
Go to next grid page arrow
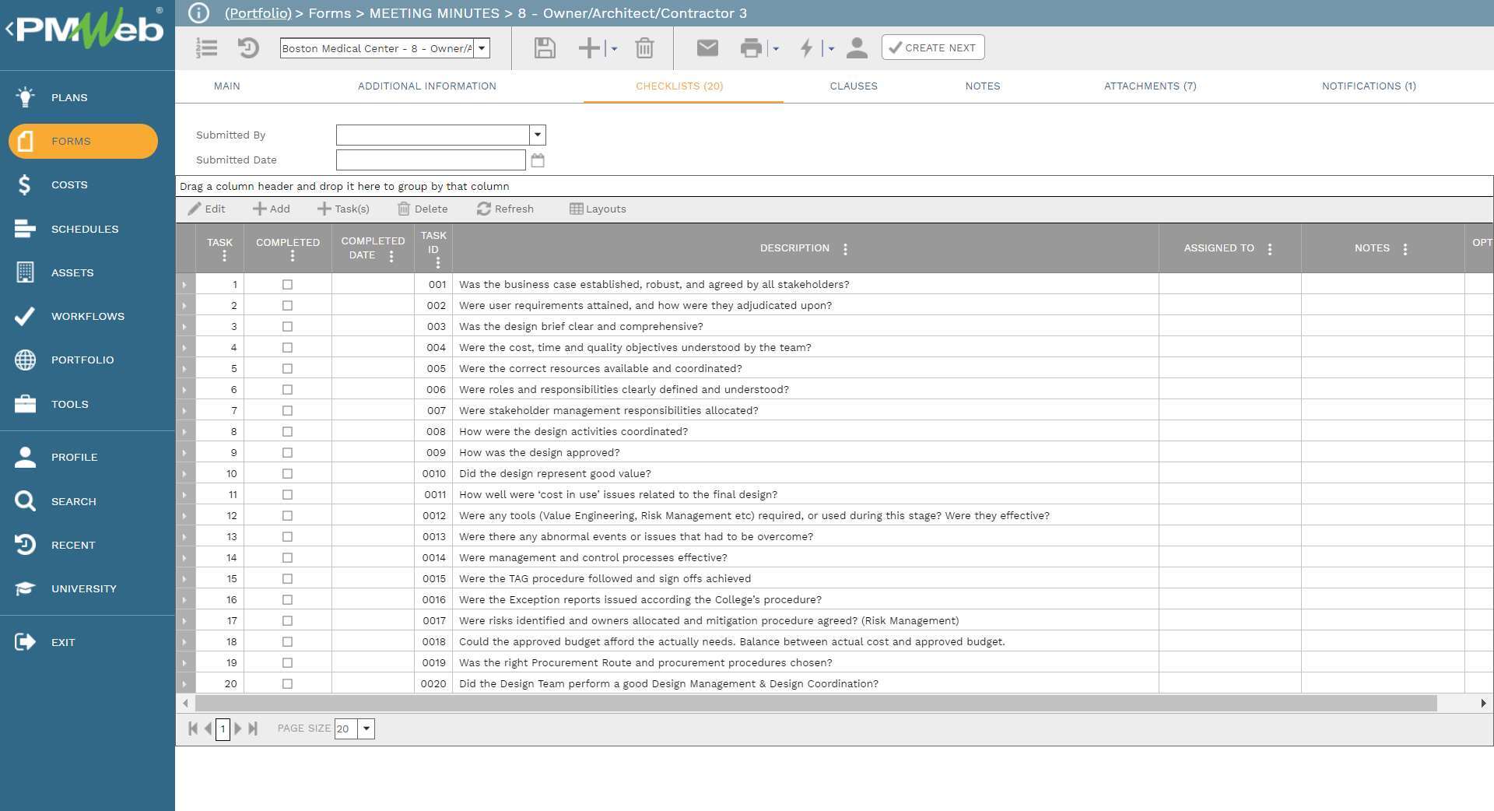(238, 729)
